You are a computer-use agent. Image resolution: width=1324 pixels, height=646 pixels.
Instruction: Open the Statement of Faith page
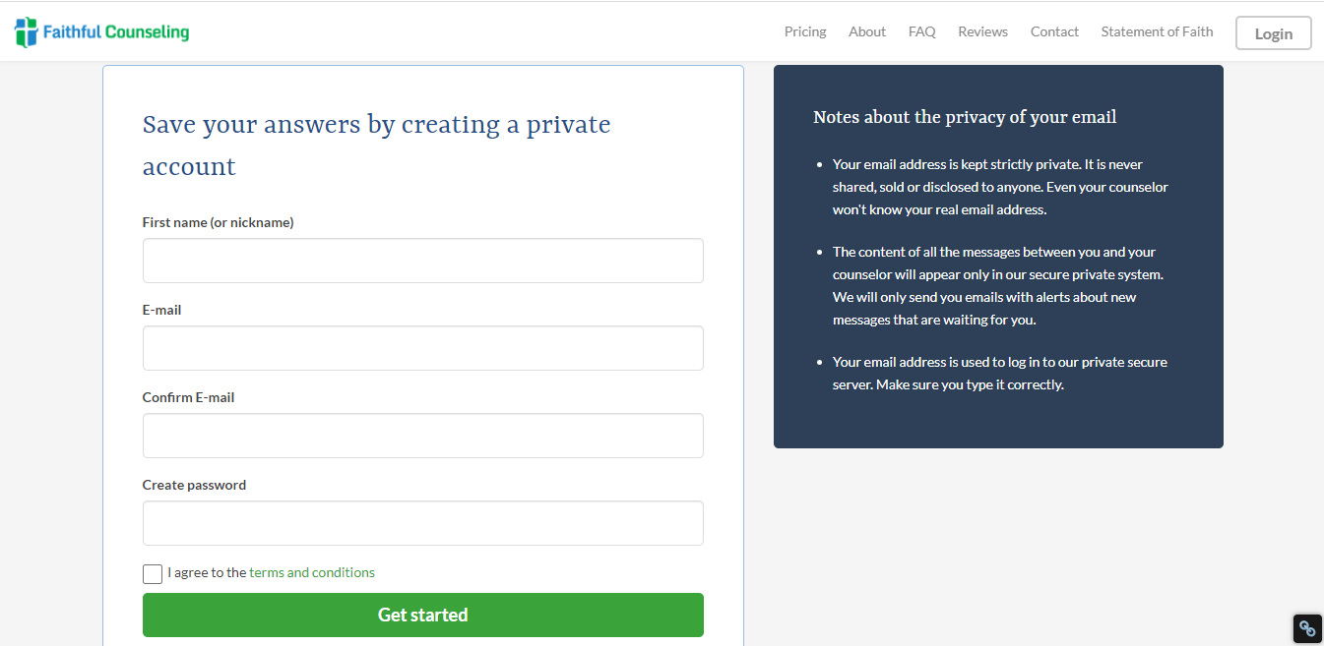coord(1157,31)
